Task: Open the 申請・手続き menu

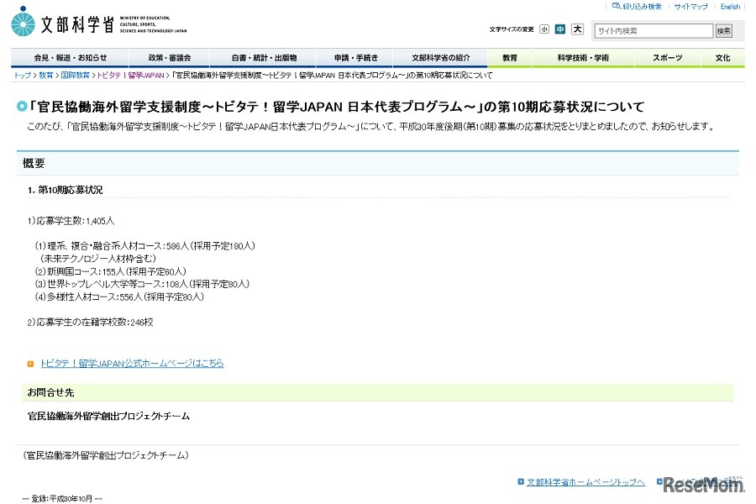Action: [x=354, y=57]
